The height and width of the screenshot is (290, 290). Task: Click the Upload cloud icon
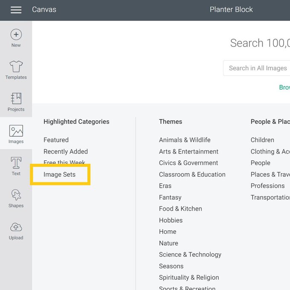coord(16,228)
